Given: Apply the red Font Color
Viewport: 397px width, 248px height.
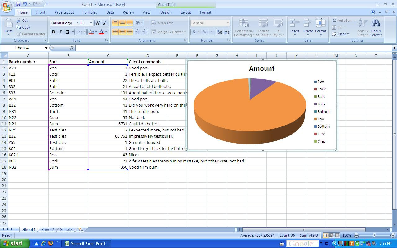Looking at the screenshot, I should (x=101, y=32).
